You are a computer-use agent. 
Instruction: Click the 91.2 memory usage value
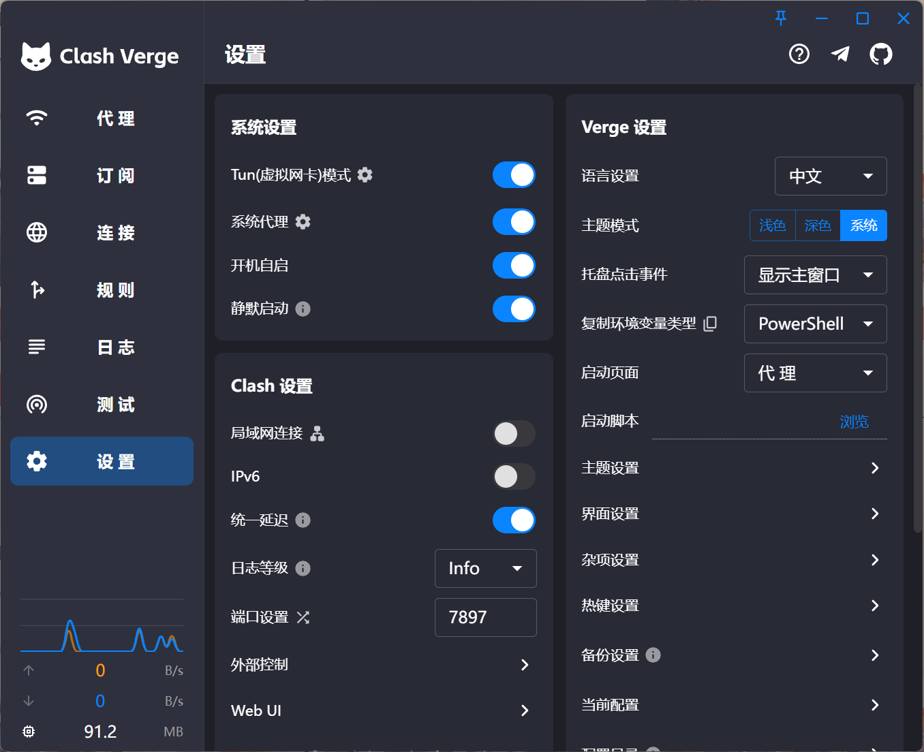click(100, 732)
